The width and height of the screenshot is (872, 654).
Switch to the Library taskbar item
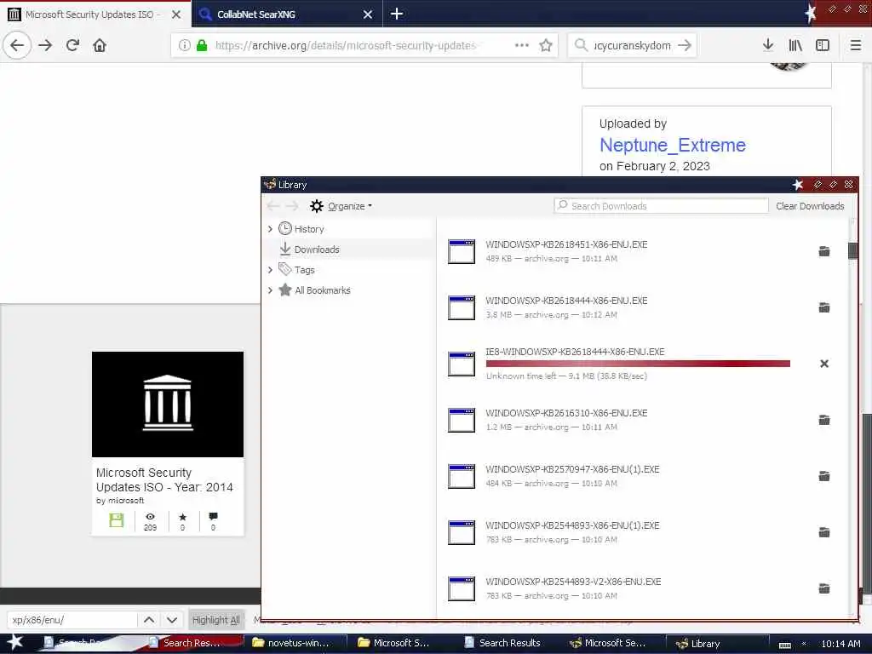pos(717,644)
